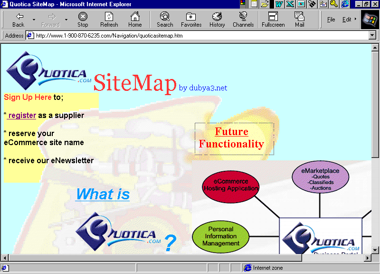The image size is (380, 274).
Task: Launch Microsoft Word from the shortcut bar
Action: [x=279, y=4]
